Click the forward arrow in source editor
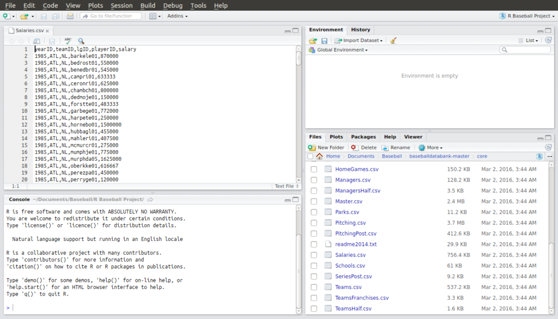Viewport: 558px width, 319px height. coord(21,41)
